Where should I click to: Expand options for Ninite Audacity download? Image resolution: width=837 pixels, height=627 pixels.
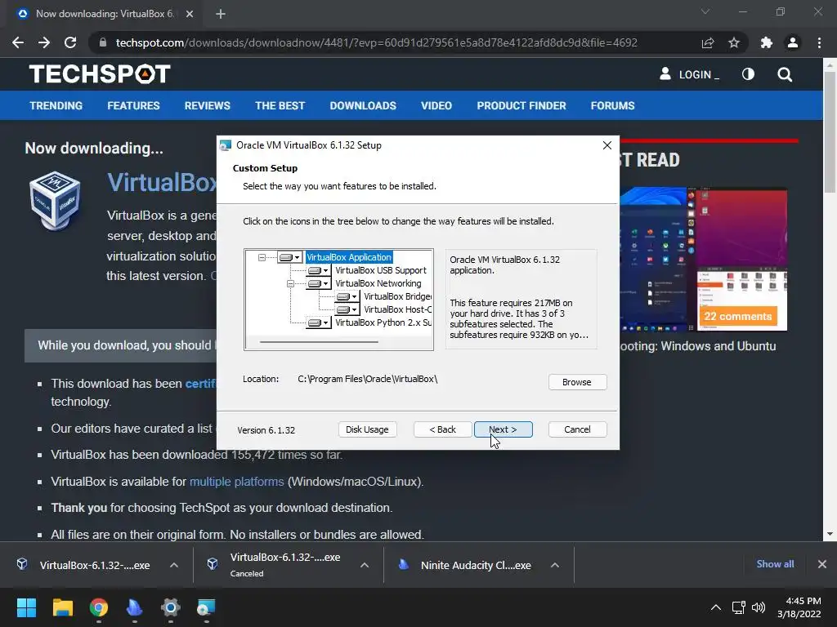point(555,565)
